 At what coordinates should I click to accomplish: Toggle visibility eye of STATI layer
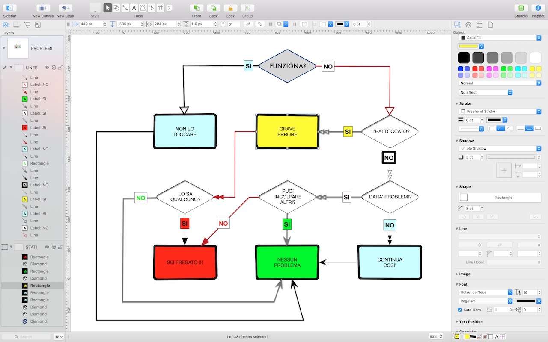pyautogui.click(x=47, y=247)
